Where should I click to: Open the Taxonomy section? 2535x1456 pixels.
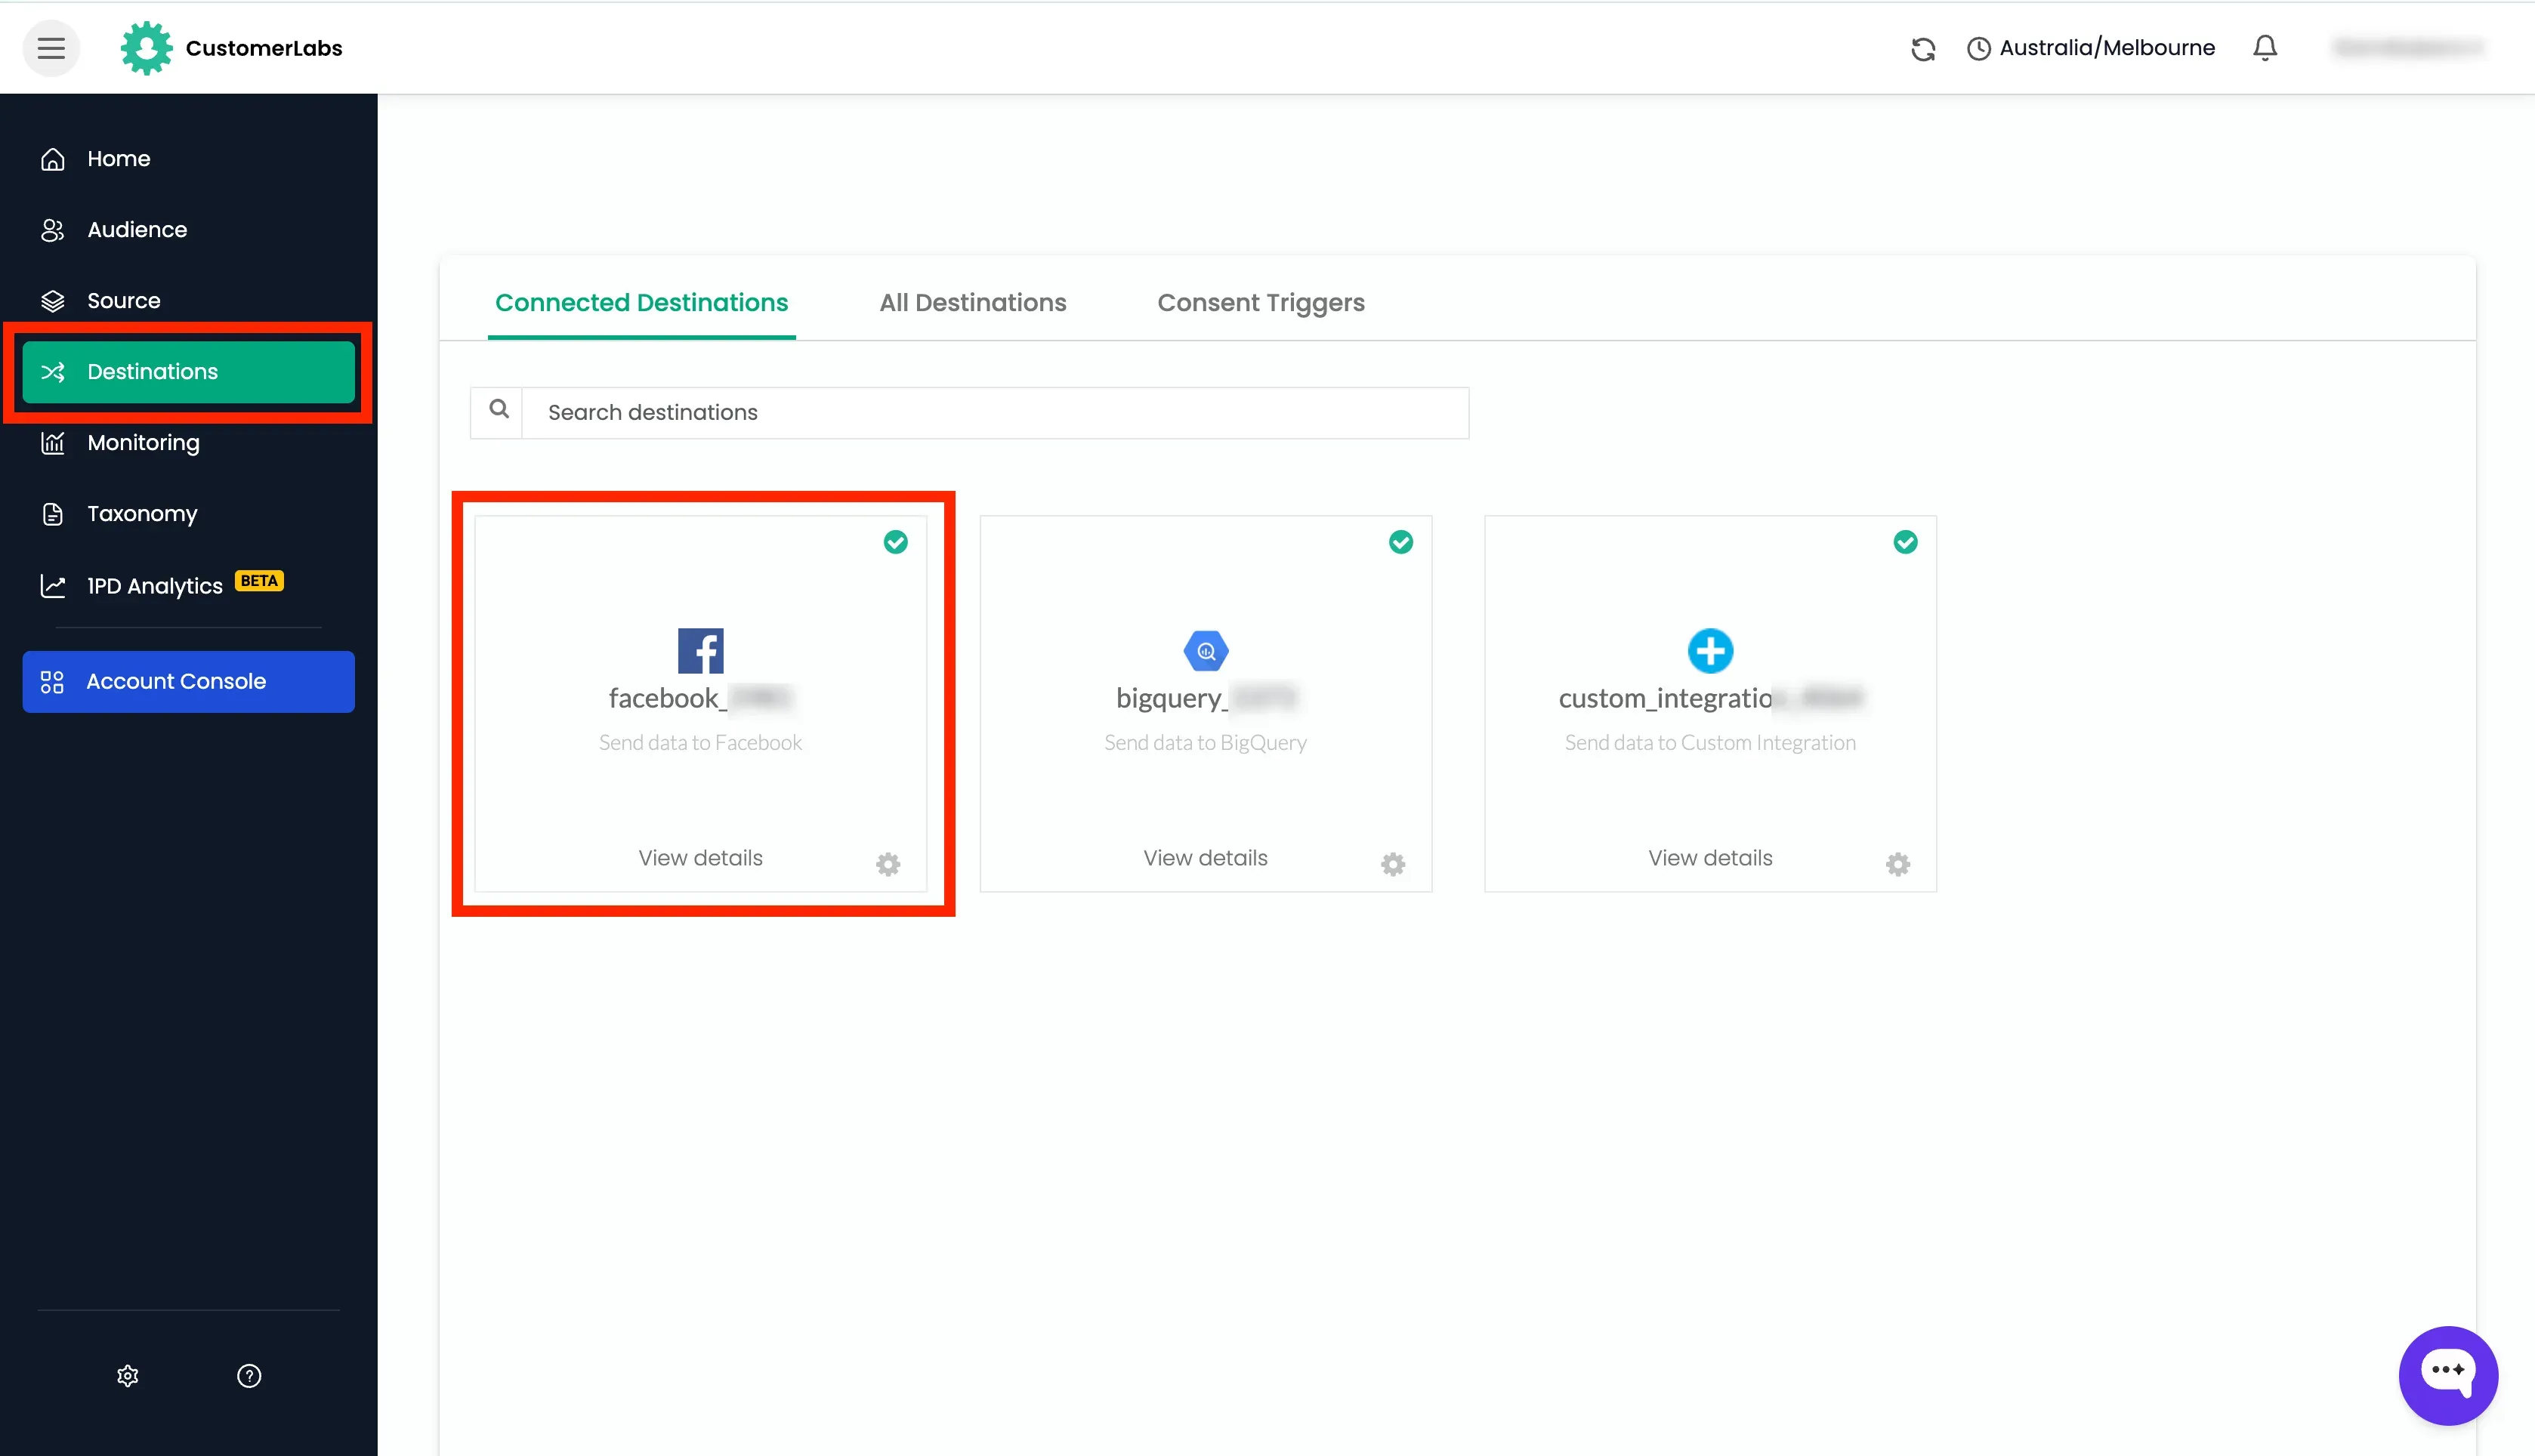coord(188,514)
